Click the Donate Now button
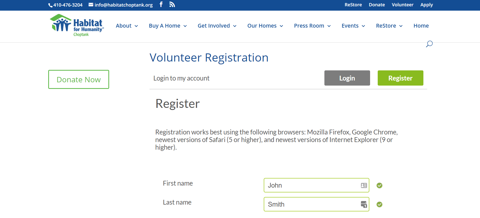480x218 pixels. coord(79,80)
